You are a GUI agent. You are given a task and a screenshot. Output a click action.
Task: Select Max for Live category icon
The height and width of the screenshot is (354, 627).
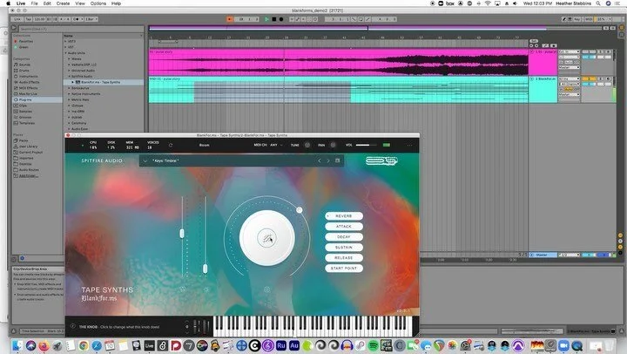16,93
